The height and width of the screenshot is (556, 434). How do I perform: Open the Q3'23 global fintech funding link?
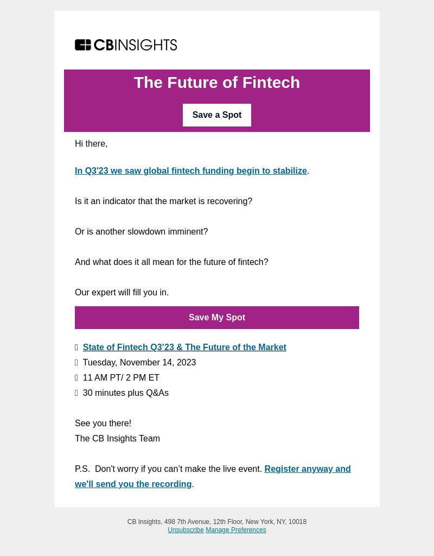pos(190,170)
